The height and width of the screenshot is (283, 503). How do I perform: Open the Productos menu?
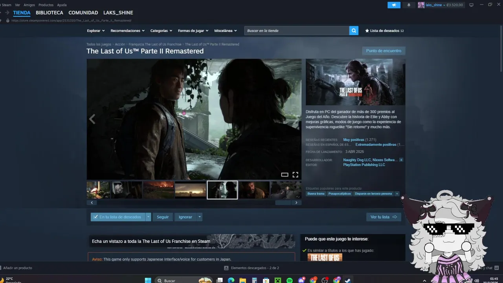[46, 5]
